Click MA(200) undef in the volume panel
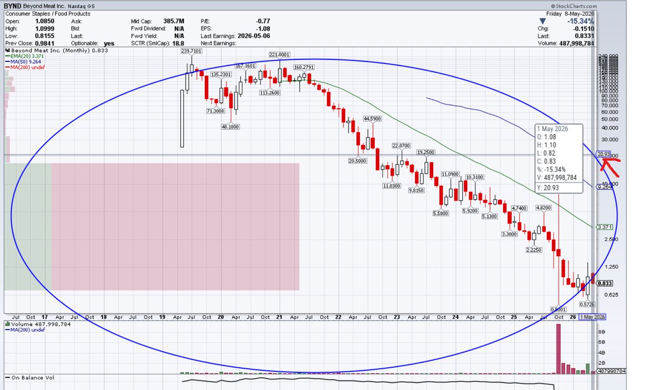Image resolution: width=665 pixels, height=390 pixels. 24,330
